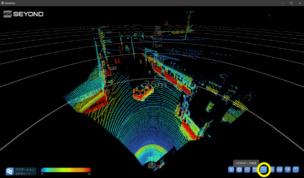Screen dimensions: 304x178
Task: Click the LiDAR data recording button
Action: 264,169
